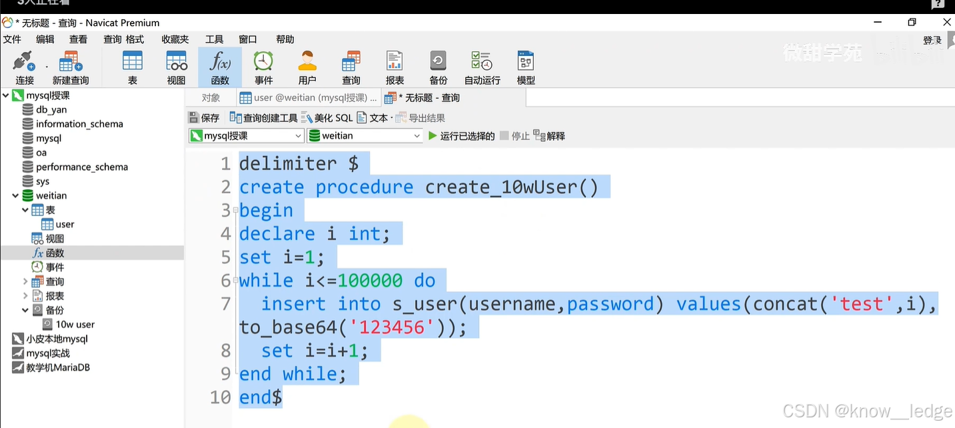Open the 备份 backup toolbar icon
The width and height of the screenshot is (955, 428).
tap(439, 67)
